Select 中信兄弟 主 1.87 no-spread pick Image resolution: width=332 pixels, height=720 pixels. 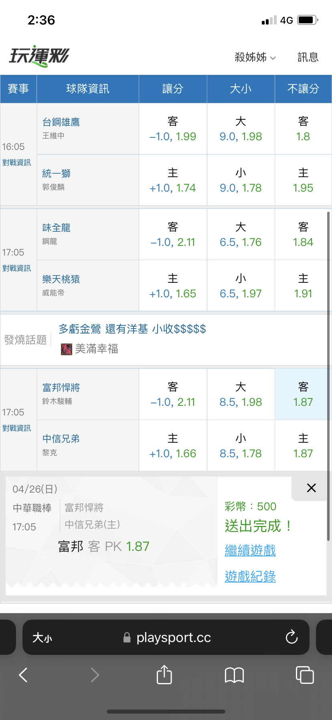[x=303, y=446]
